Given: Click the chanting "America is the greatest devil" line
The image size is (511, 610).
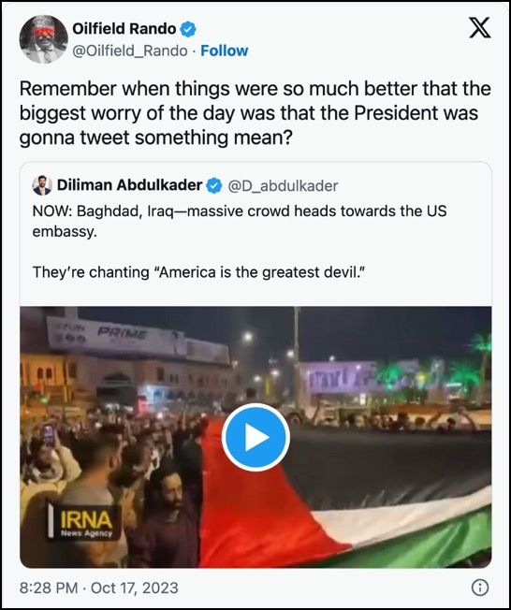Looking at the screenshot, I should [x=198, y=272].
